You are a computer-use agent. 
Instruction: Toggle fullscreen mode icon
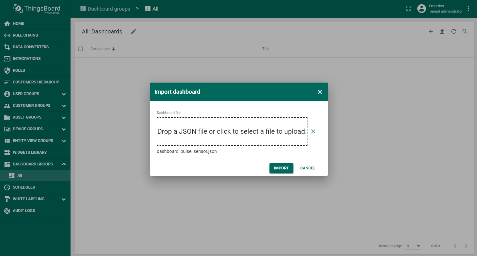408,9
